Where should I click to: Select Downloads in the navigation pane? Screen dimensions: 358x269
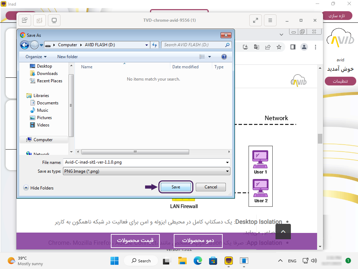[44, 74]
